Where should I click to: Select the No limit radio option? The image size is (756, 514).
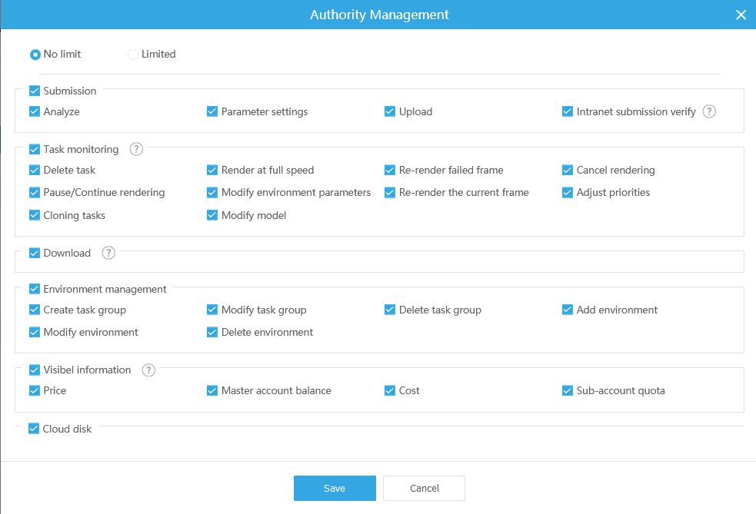(x=35, y=55)
